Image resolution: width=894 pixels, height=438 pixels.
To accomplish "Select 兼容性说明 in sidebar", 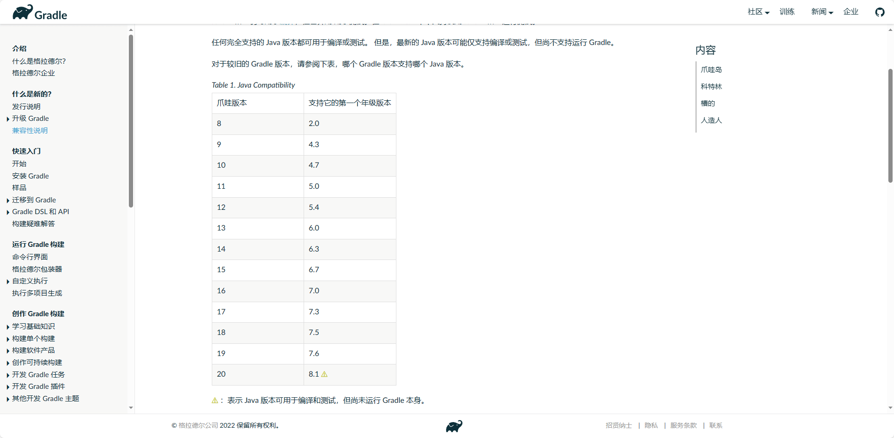I will coord(30,131).
